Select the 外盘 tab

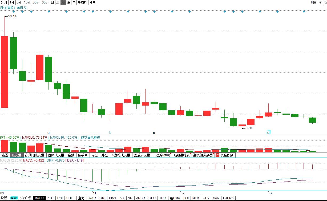pos(104,155)
